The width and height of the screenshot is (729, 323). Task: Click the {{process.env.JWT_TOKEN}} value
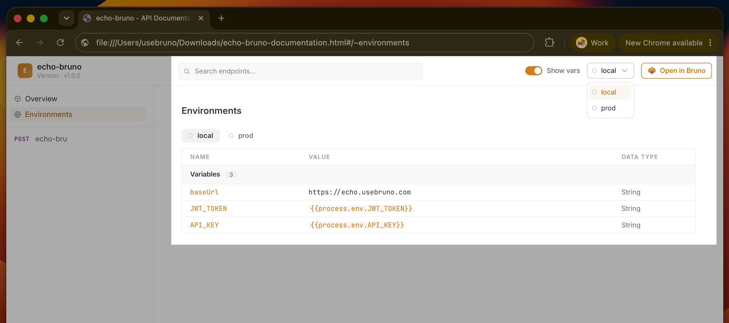point(361,209)
